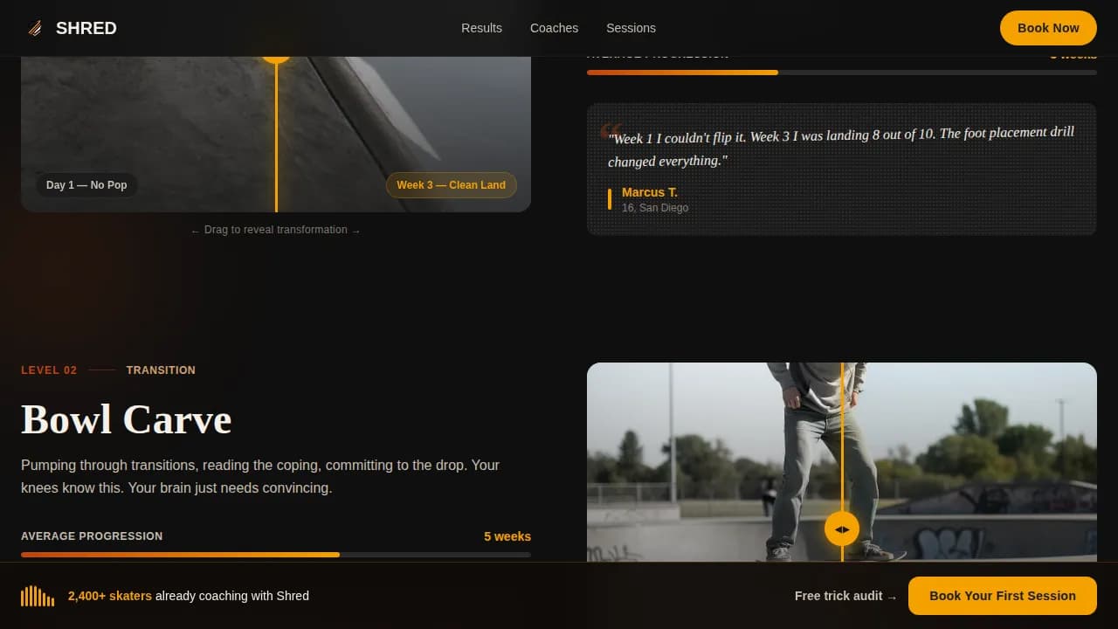The image size is (1118, 629).
Task: Click the Day 1 — No Pop label
Action: pos(86,185)
